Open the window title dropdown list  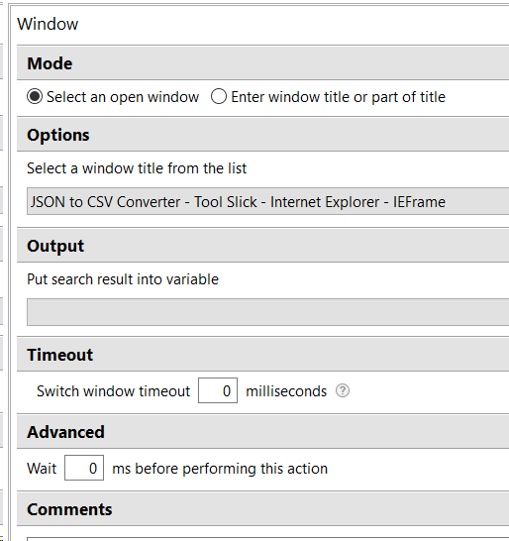[268, 201]
